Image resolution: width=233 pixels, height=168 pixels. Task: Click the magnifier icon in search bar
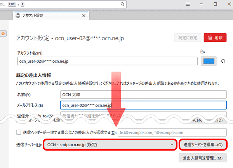[122, 4]
